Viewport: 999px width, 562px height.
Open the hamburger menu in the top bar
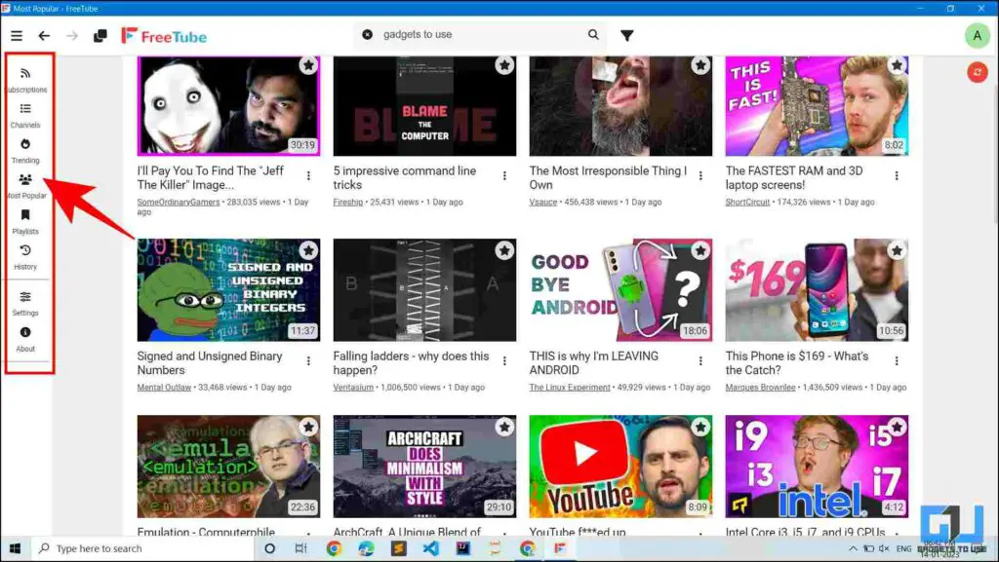[x=17, y=36]
